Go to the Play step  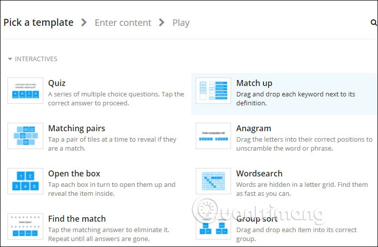click(181, 22)
